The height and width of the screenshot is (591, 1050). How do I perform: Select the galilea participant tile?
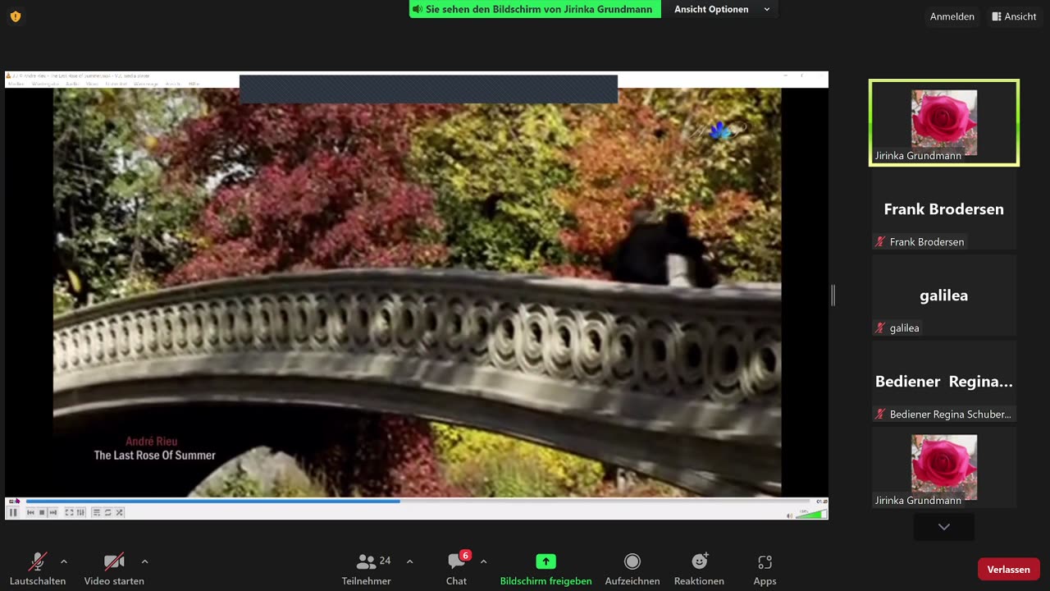click(x=944, y=295)
